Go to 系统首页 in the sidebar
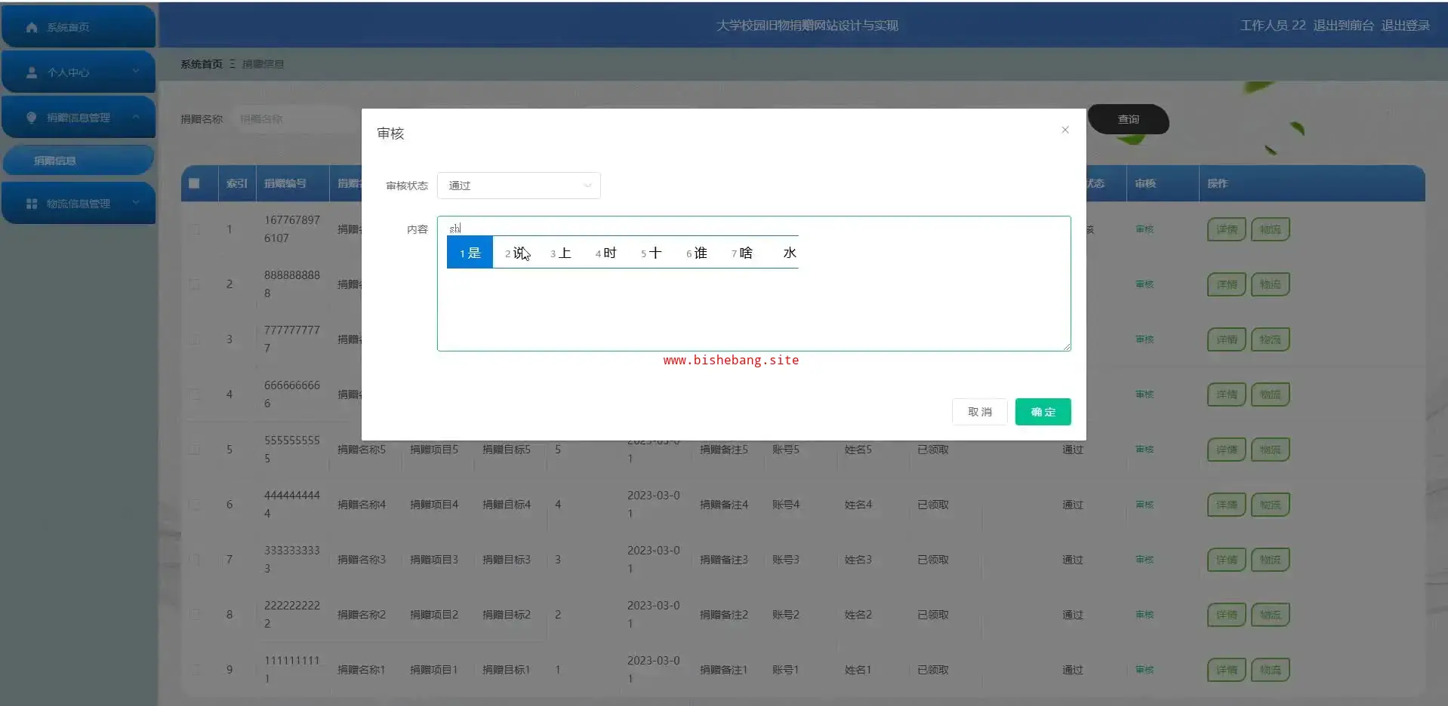Image resolution: width=1448 pixels, height=706 pixels. tap(79, 27)
